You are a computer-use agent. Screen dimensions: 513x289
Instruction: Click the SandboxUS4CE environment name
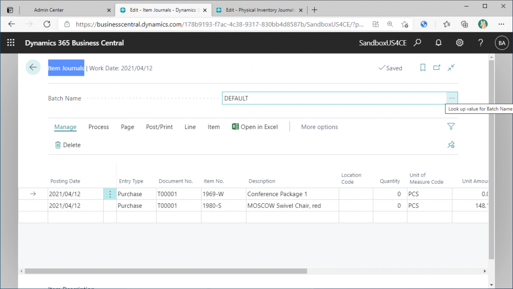pos(383,43)
